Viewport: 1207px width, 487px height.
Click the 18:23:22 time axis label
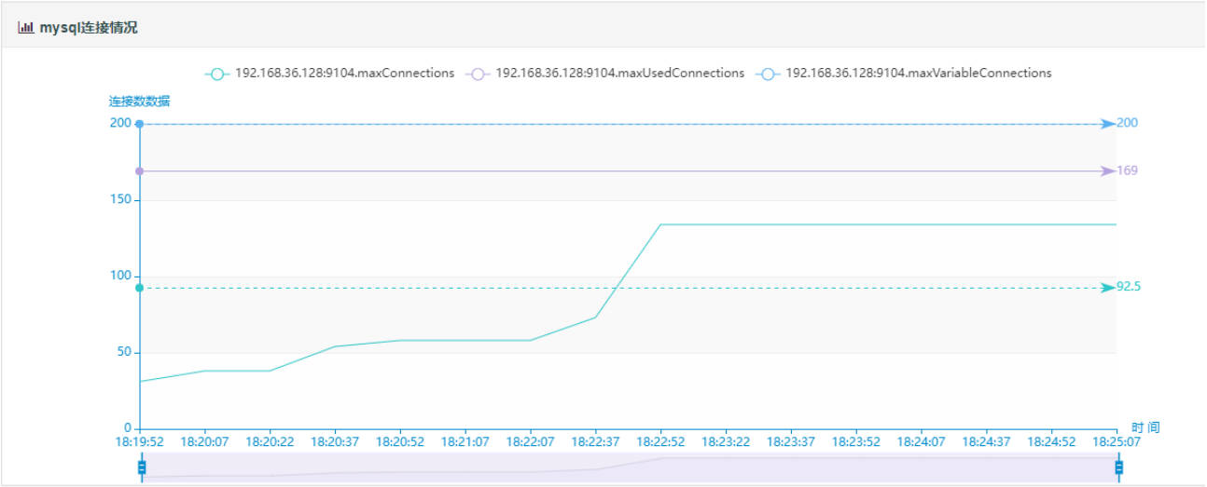click(x=726, y=442)
